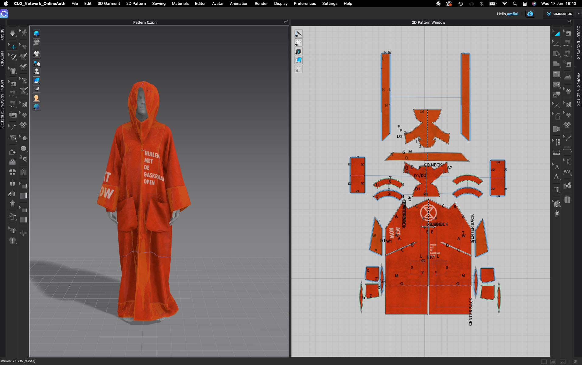Select the right-side long strip pattern piece
The image size is (582, 365).
(x=465, y=97)
